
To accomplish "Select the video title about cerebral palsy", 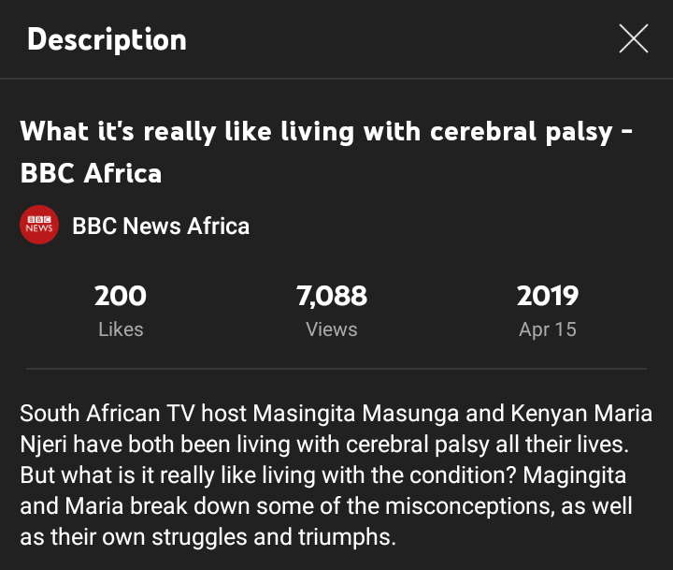I will coord(327,131).
